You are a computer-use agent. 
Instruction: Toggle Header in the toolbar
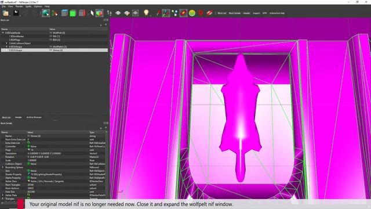pyautogui.click(x=246, y=13)
